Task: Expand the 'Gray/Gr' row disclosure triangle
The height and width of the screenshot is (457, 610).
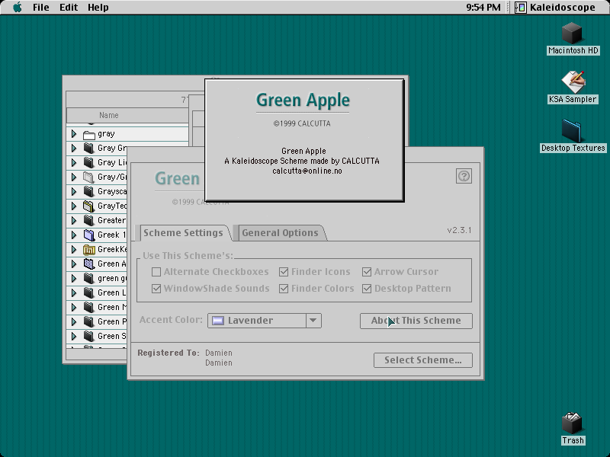Action: pos(74,177)
